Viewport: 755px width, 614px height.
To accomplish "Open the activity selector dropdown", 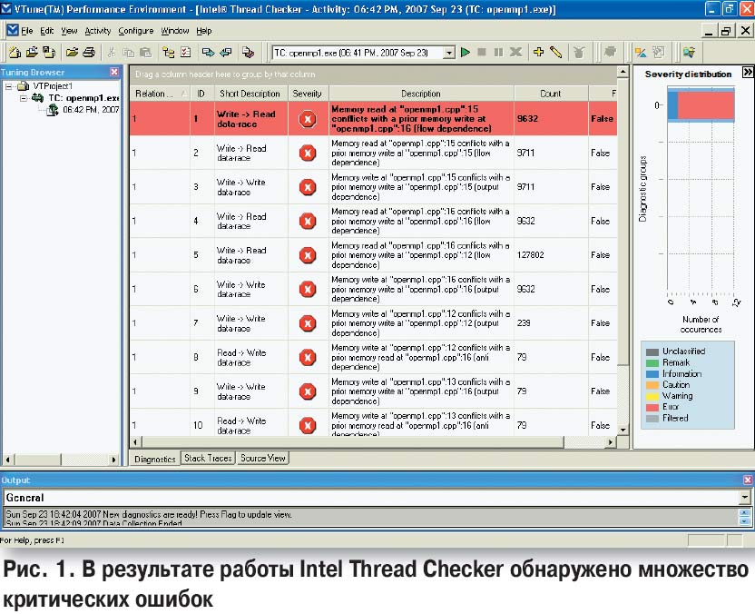I will pyautogui.click(x=448, y=53).
